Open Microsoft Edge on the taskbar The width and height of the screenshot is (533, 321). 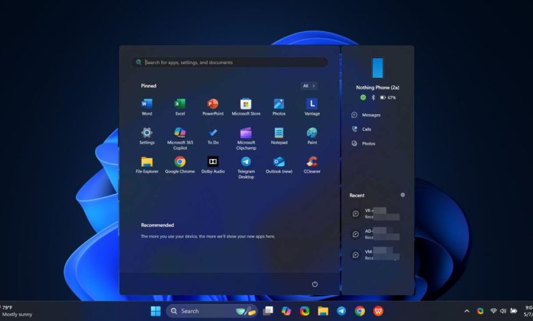305,311
